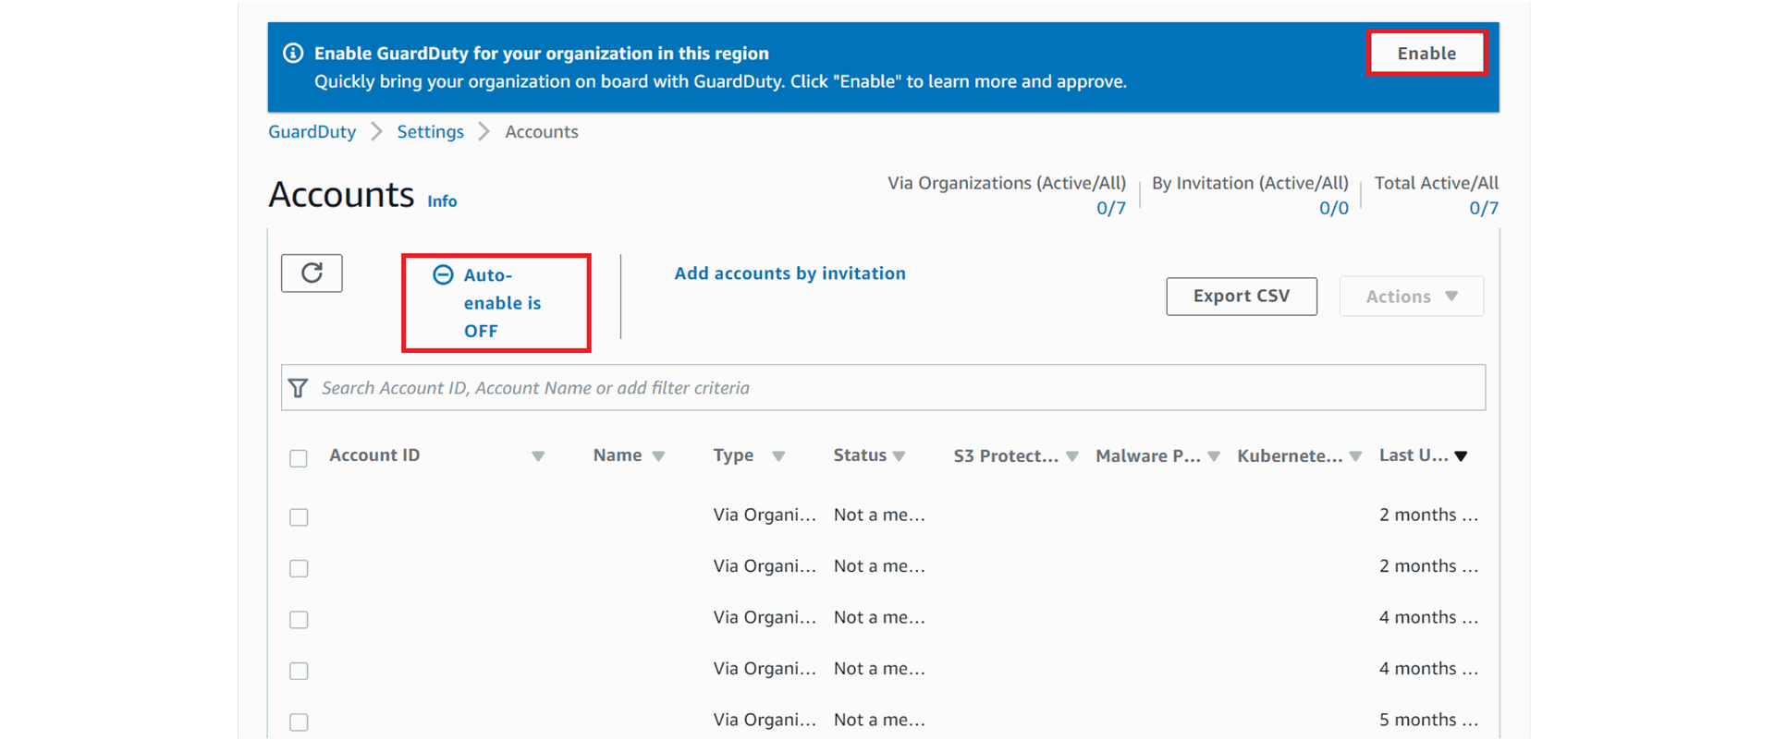The image size is (1775, 740).
Task: Focus the Search Account ID filter field
Action: 883,388
